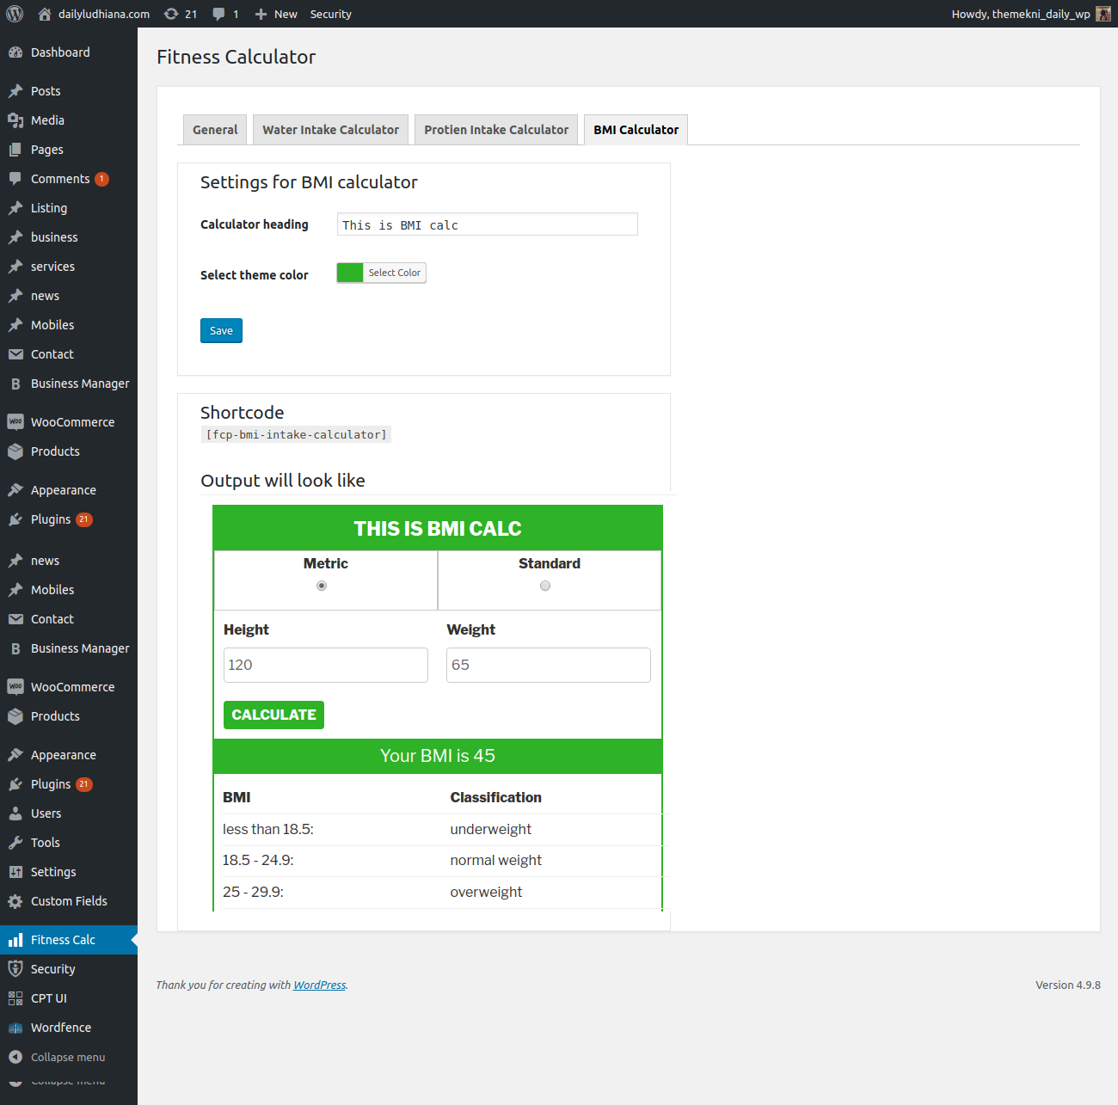The image size is (1118, 1105).
Task: Click the Height input showing 120
Action: [326, 665]
